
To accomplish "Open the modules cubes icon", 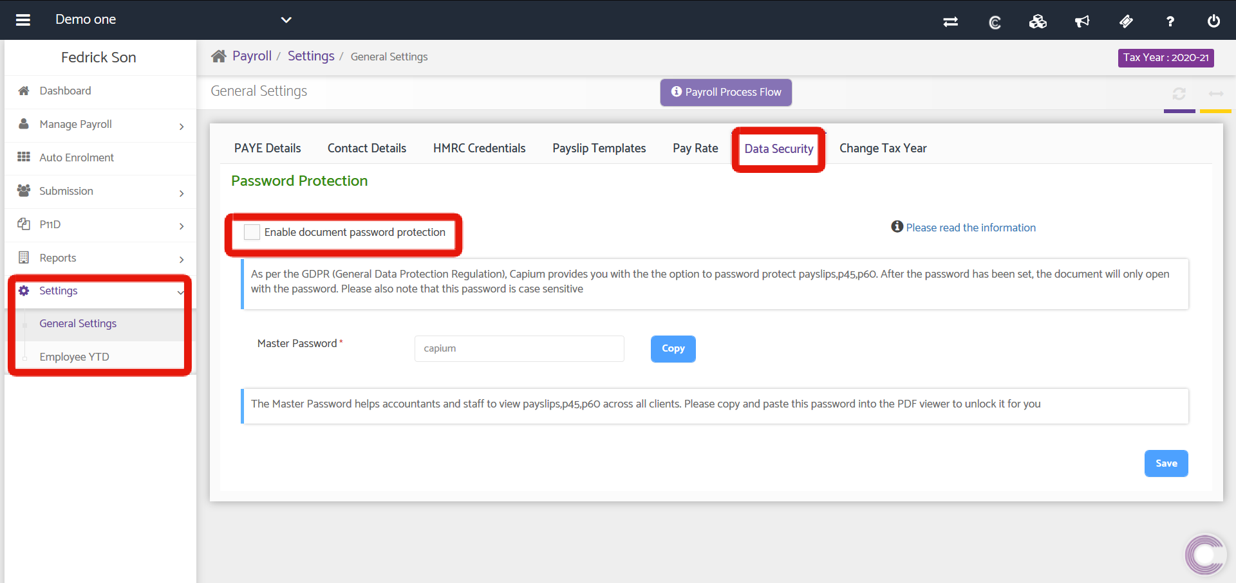I will pos(1038,21).
